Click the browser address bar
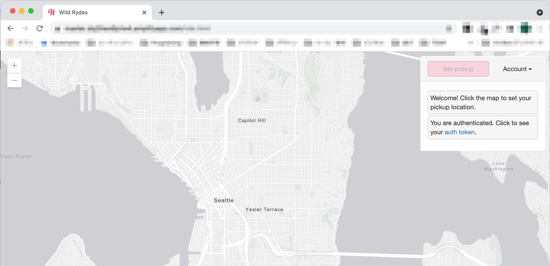 point(253,28)
